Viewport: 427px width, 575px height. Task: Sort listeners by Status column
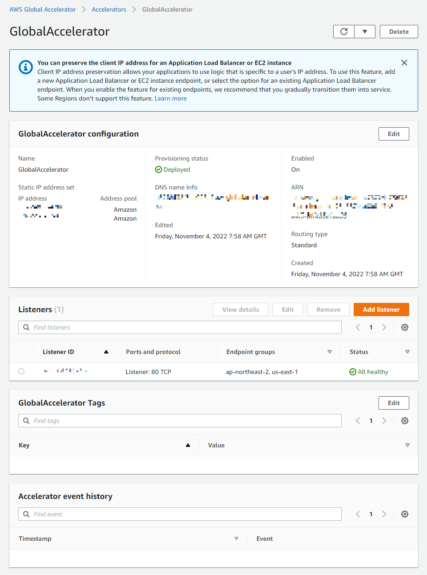(x=407, y=352)
